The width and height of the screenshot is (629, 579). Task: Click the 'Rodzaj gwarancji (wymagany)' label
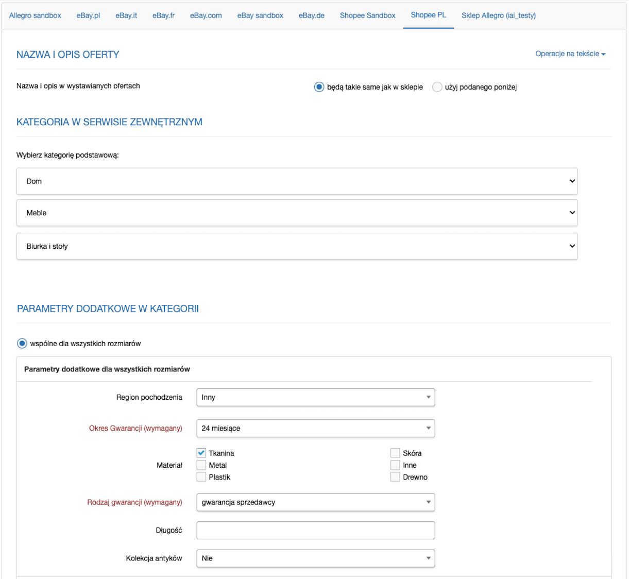click(134, 502)
